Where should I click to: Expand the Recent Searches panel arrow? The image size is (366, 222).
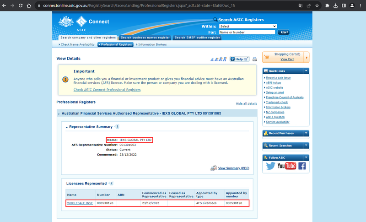click(306, 146)
